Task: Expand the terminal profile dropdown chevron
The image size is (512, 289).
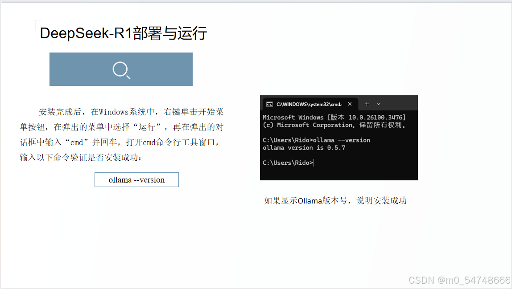Action: (x=379, y=104)
